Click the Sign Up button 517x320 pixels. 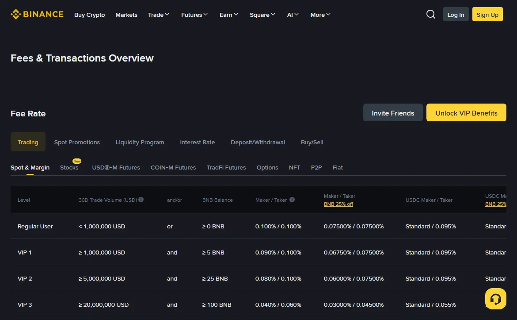click(x=487, y=14)
